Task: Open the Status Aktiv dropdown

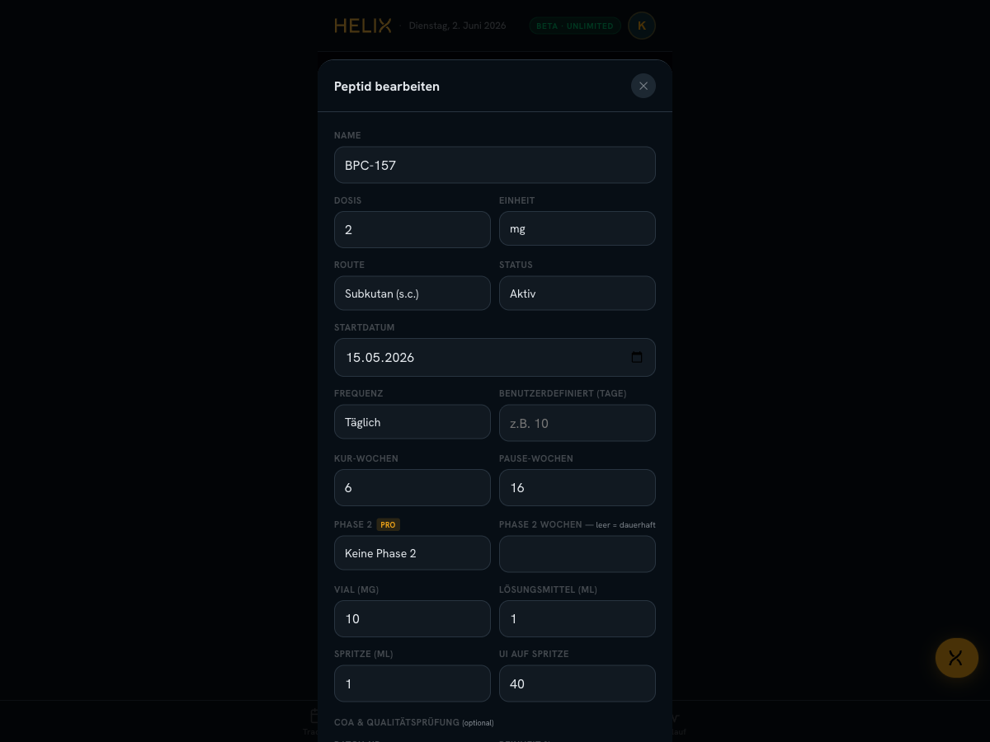Action: tap(577, 293)
